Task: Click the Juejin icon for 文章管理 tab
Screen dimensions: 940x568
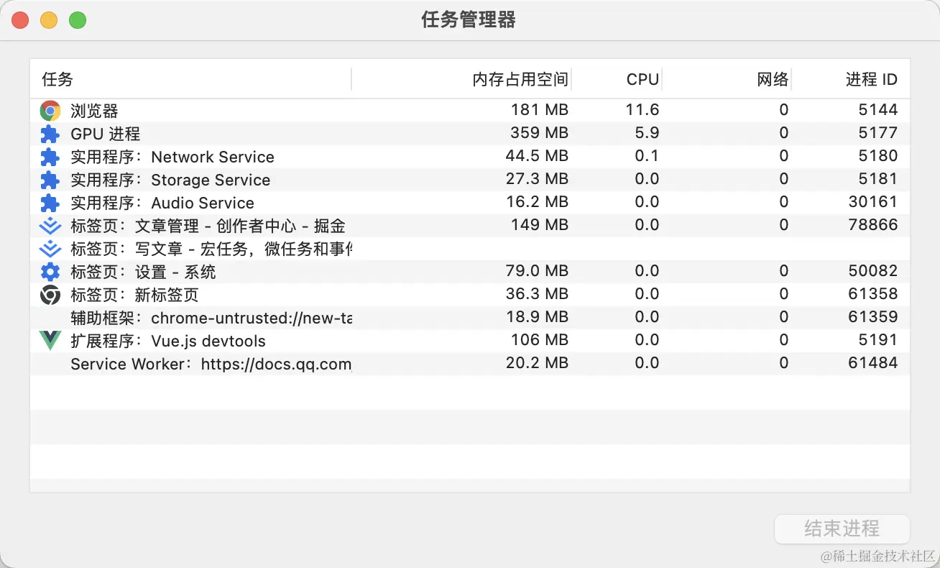Action: coord(50,226)
